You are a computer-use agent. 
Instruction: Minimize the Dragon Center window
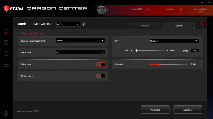(202, 2)
